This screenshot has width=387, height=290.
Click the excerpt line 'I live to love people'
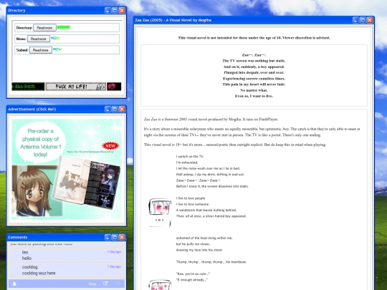(x=191, y=198)
